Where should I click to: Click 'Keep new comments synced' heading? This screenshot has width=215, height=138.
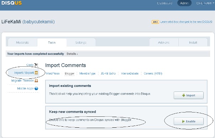tap(72, 112)
